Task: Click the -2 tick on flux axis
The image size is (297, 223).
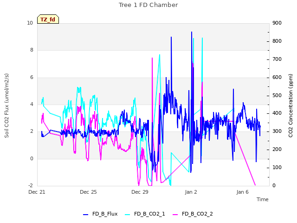Action: click(31, 185)
